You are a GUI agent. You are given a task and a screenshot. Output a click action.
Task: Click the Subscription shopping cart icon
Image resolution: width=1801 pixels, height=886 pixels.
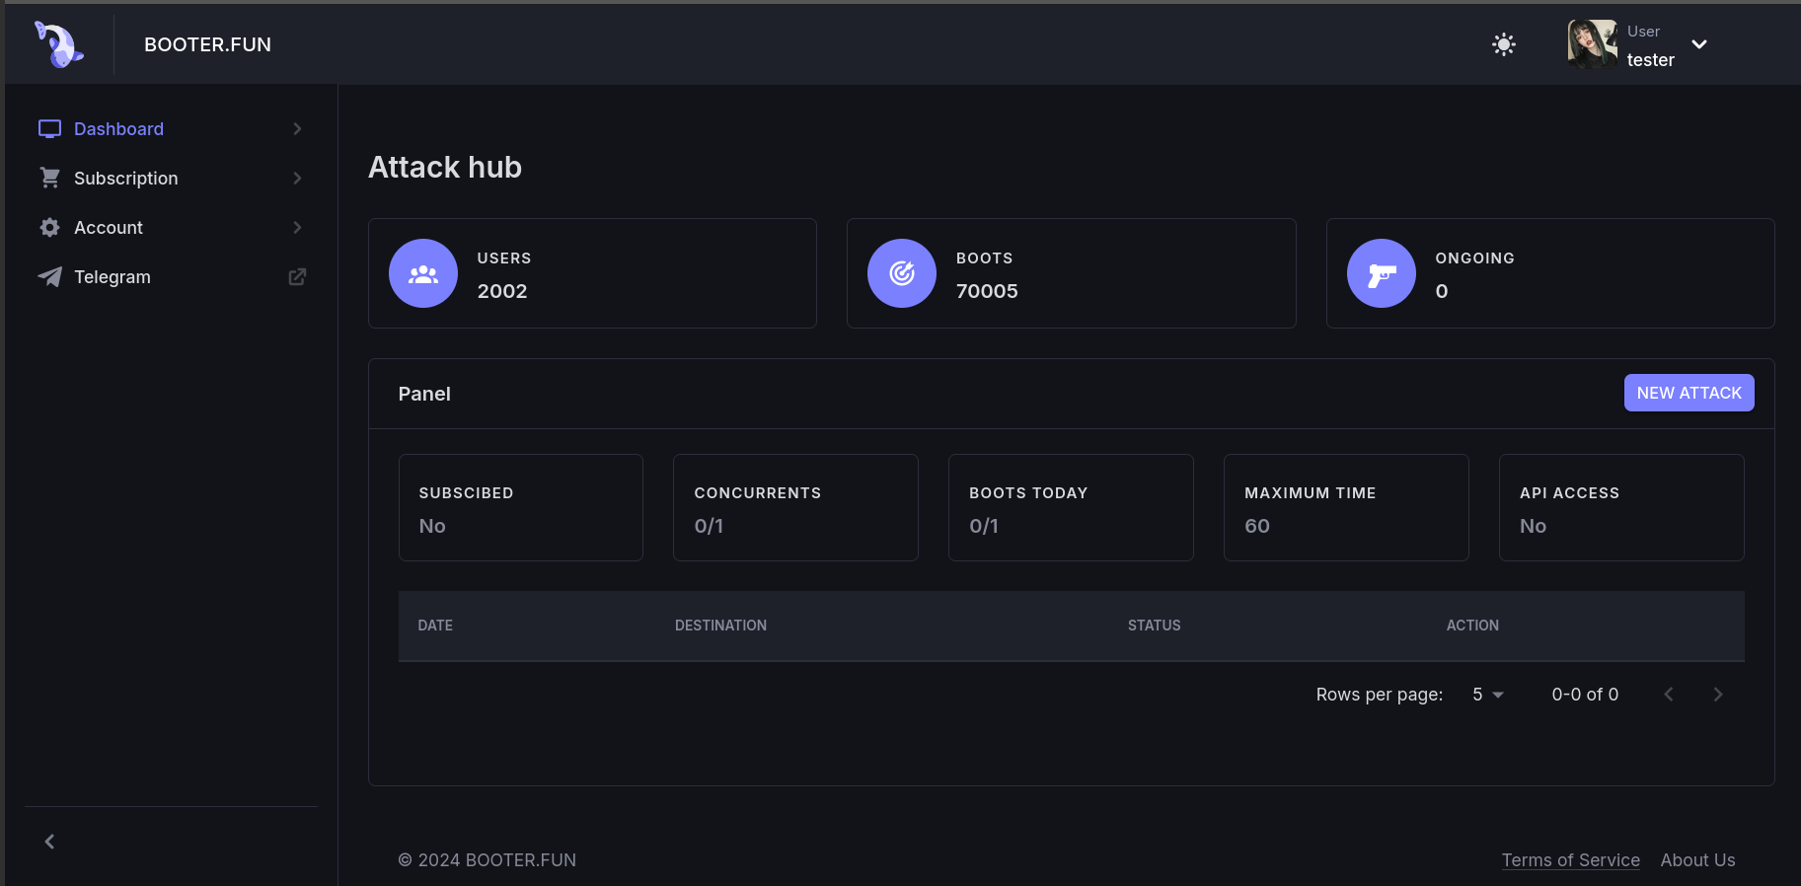[x=50, y=178]
